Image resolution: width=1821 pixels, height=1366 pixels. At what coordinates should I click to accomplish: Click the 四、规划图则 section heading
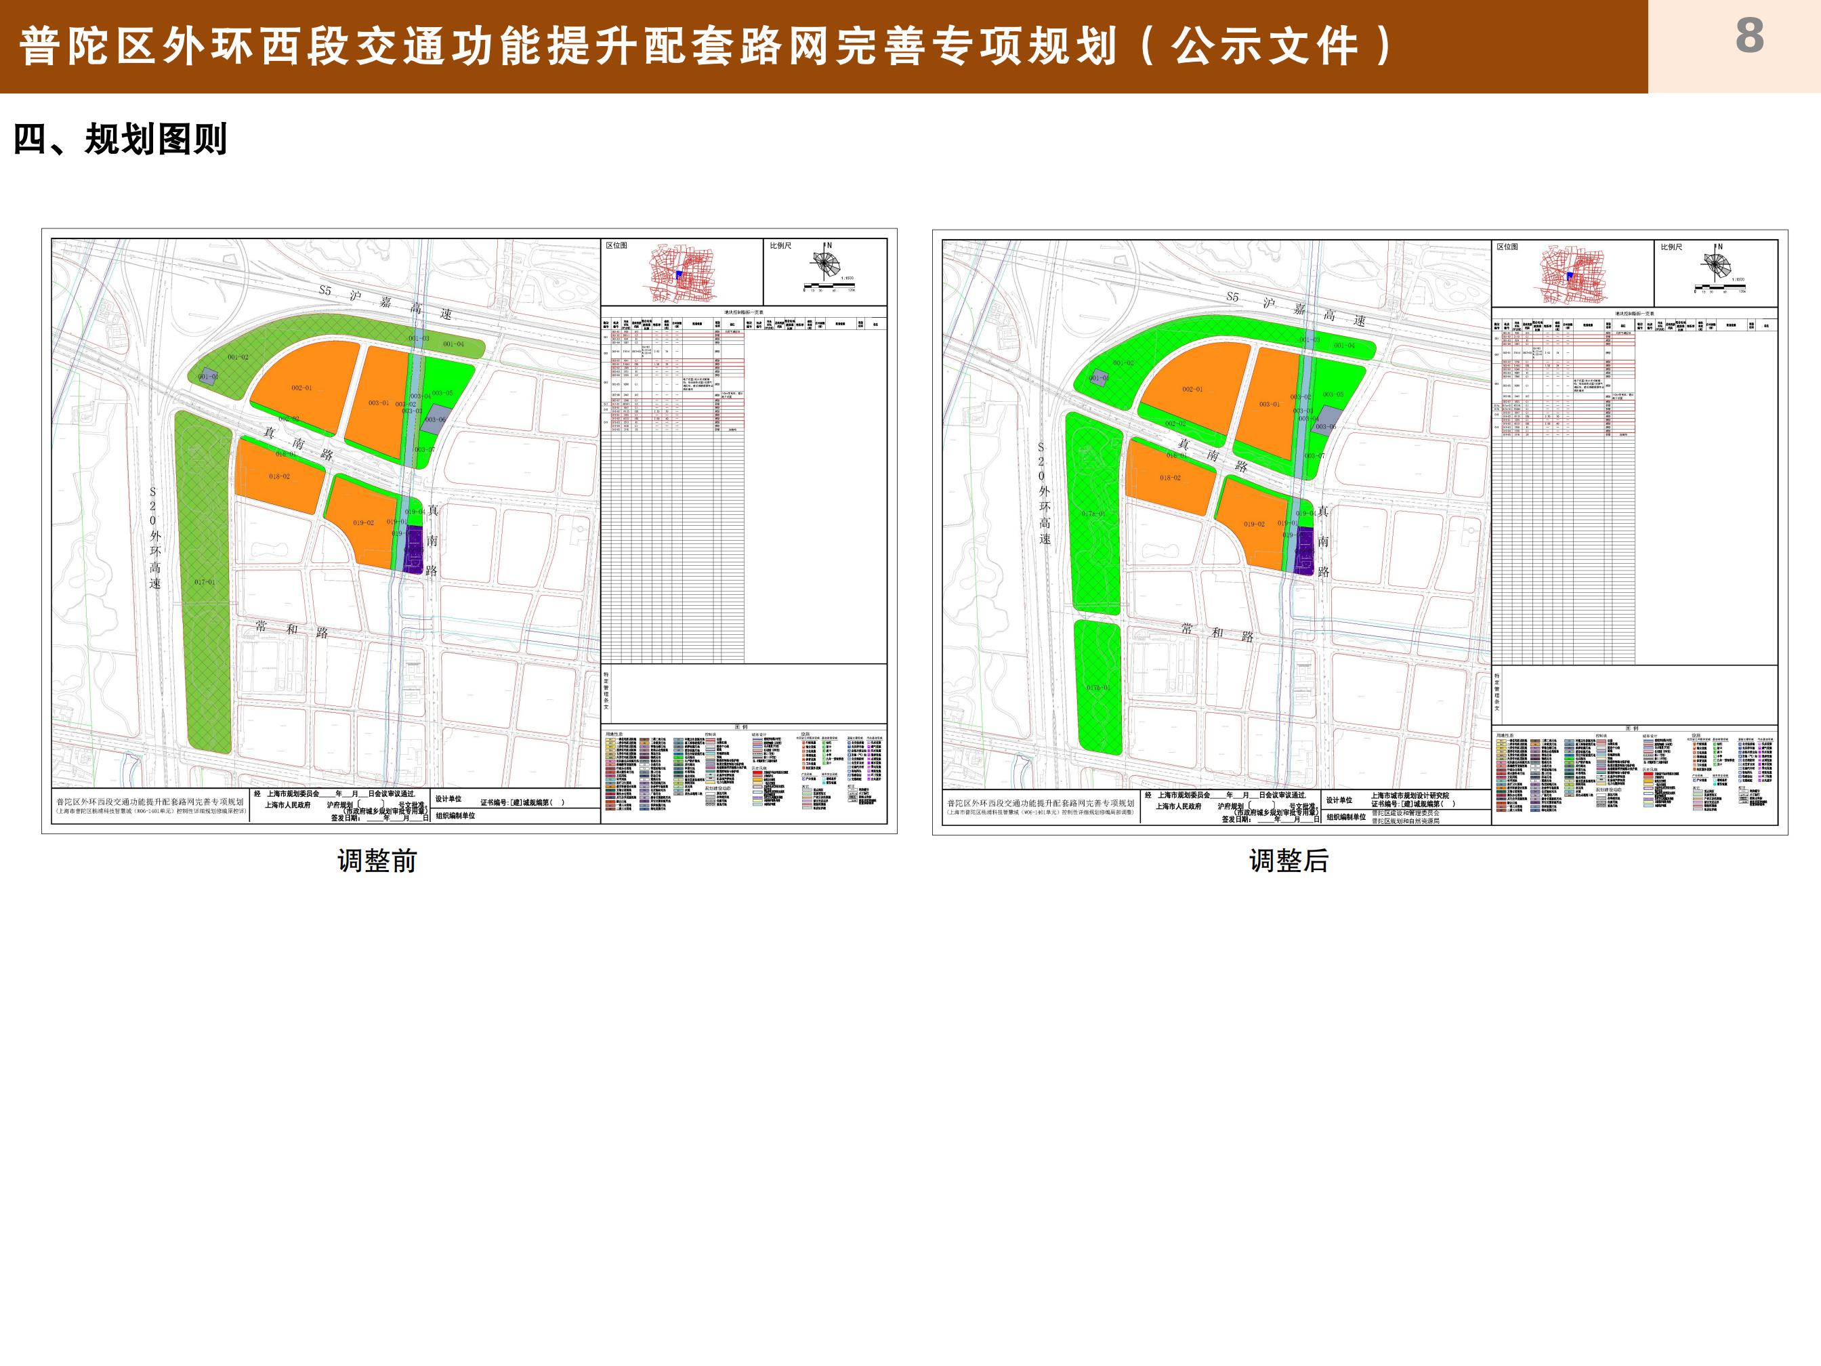(120, 139)
